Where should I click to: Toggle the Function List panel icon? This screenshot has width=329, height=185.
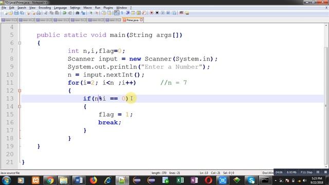(x=144, y=13)
